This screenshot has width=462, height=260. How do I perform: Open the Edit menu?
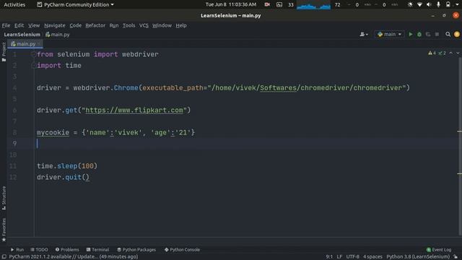(x=19, y=25)
